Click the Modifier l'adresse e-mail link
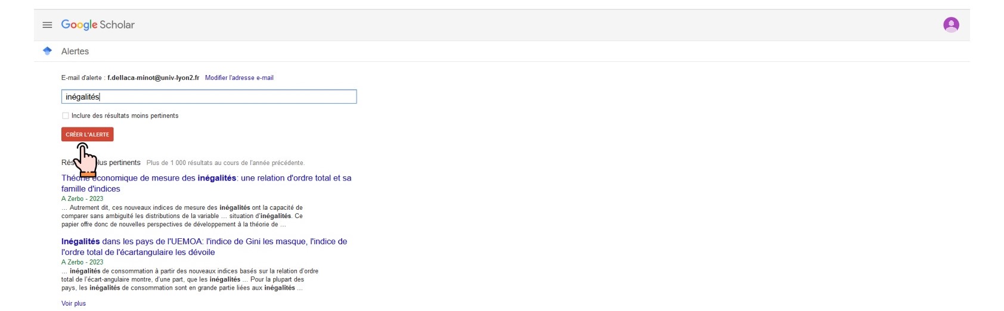 click(239, 77)
